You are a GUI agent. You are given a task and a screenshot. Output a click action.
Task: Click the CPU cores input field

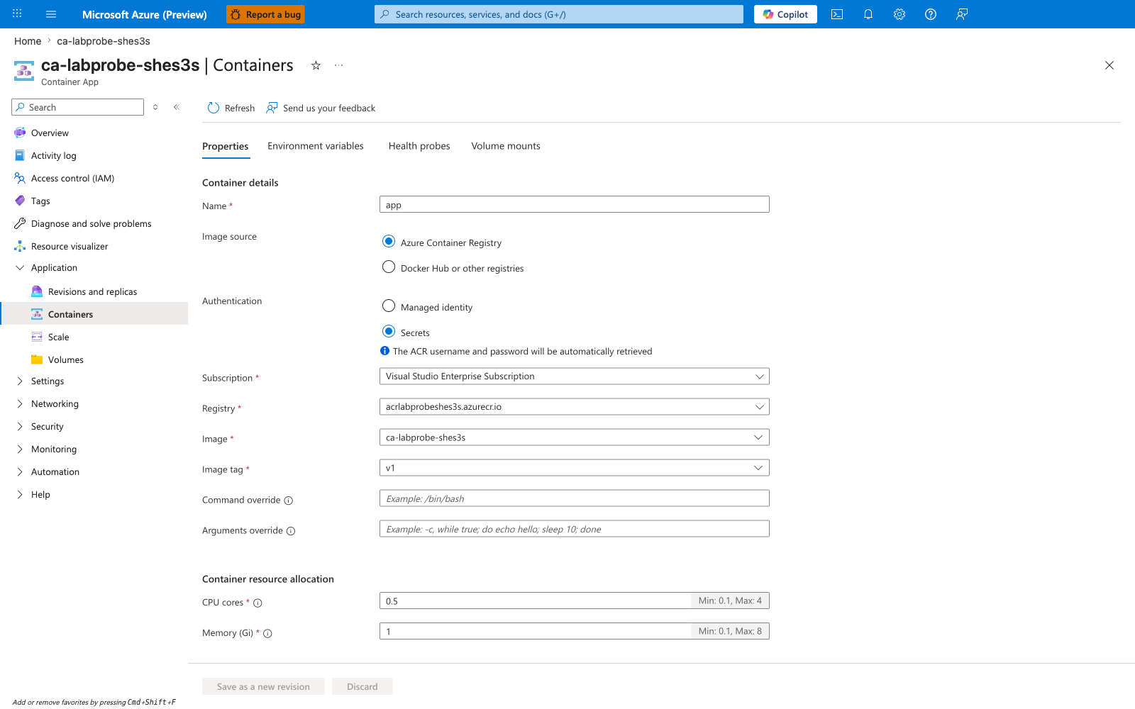point(536,601)
